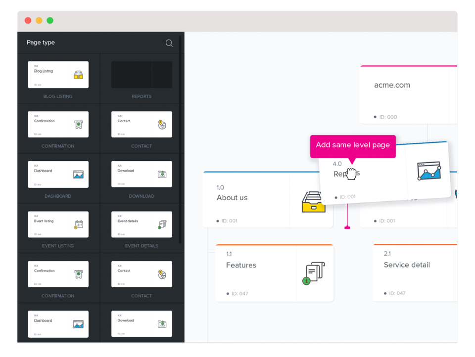
Task: Click badge icon on Confirmation thumbnail under Blog Listing
Action: (79, 125)
